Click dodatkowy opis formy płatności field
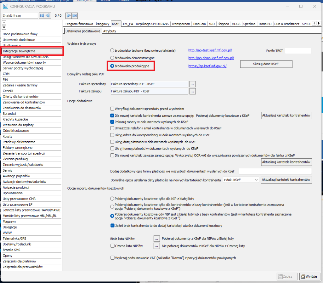Screen dimensions: 323x283 275,171
